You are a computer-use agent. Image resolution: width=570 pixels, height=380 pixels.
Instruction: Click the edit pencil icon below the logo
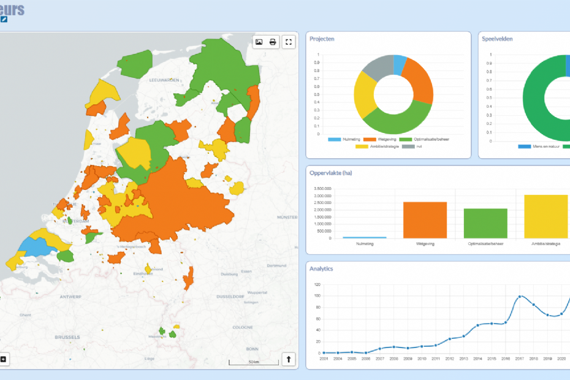tap(4, 20)
